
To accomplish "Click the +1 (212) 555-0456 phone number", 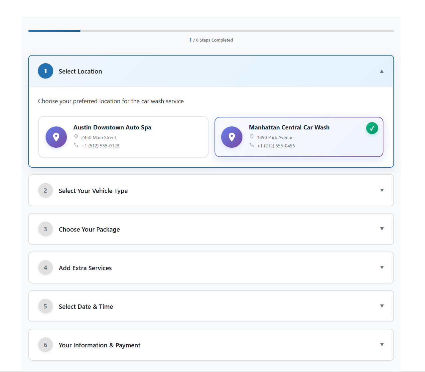I will pyautogui.click(x=276, y=146).
